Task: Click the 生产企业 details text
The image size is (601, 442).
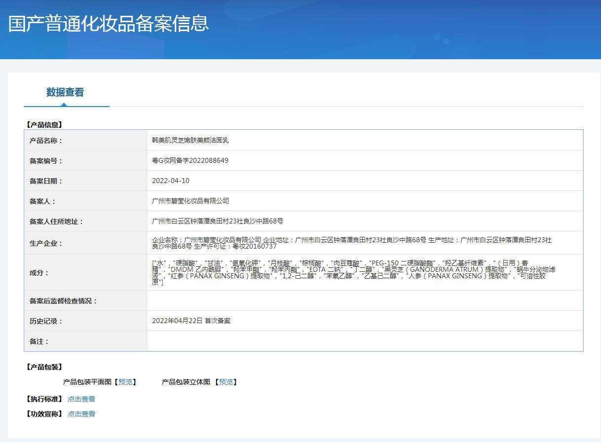Action: pyautogui.click(x=351, y=243)
